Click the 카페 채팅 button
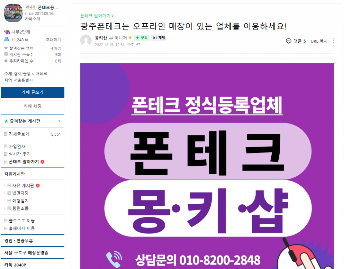Image resolution: width=344 pixels, height=269 pixels. click(33, 106)
